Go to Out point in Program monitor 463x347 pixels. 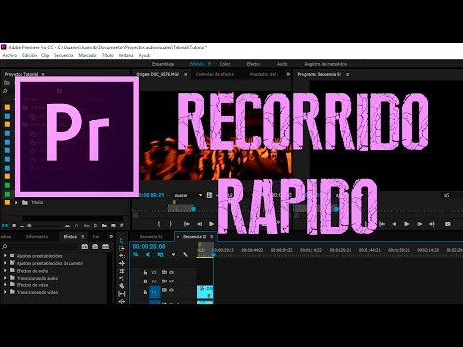pyautogui.click(x=432, y=224)
